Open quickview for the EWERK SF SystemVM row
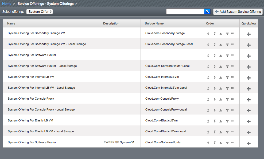264x159 pixels. 249,143
